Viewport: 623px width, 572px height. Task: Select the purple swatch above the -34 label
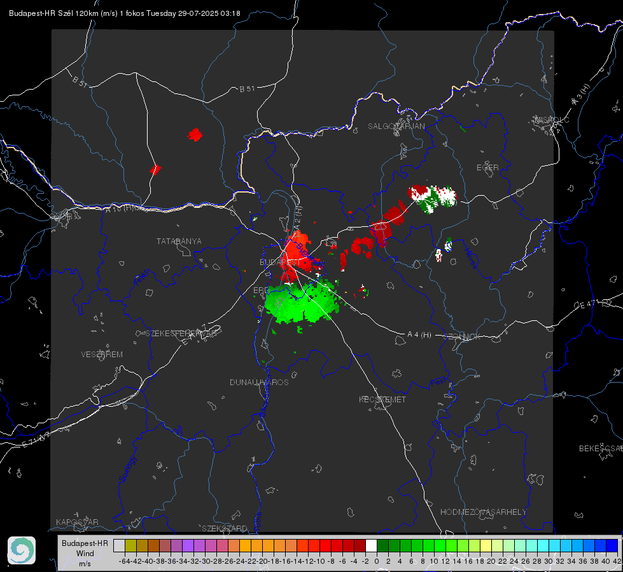[x=188, y=546]
